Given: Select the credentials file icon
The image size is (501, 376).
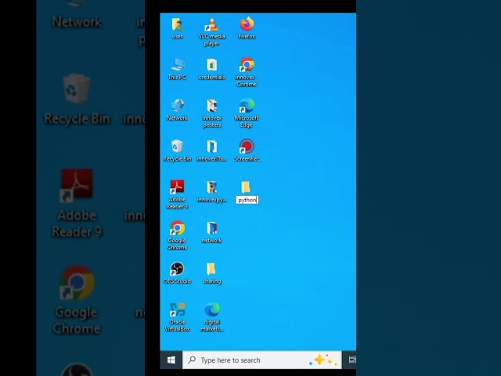Looking at the screenshot, I should click(211, 65).
